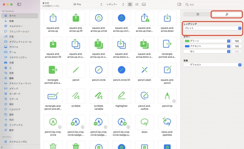
Task: Select the lasso symbol
Action: 144,122
